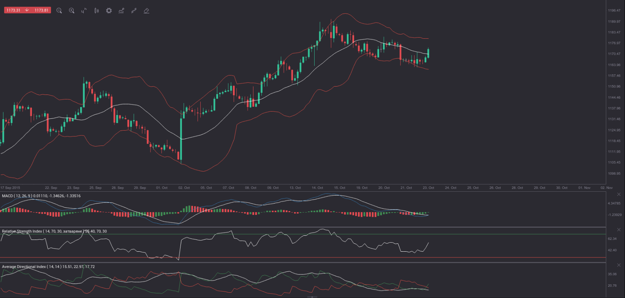Click the 1196.47 level on price axis

click(x=614, y=11)
